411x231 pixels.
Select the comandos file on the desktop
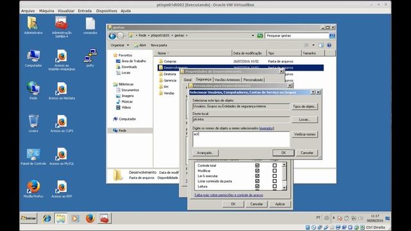(x=90, y=26)
